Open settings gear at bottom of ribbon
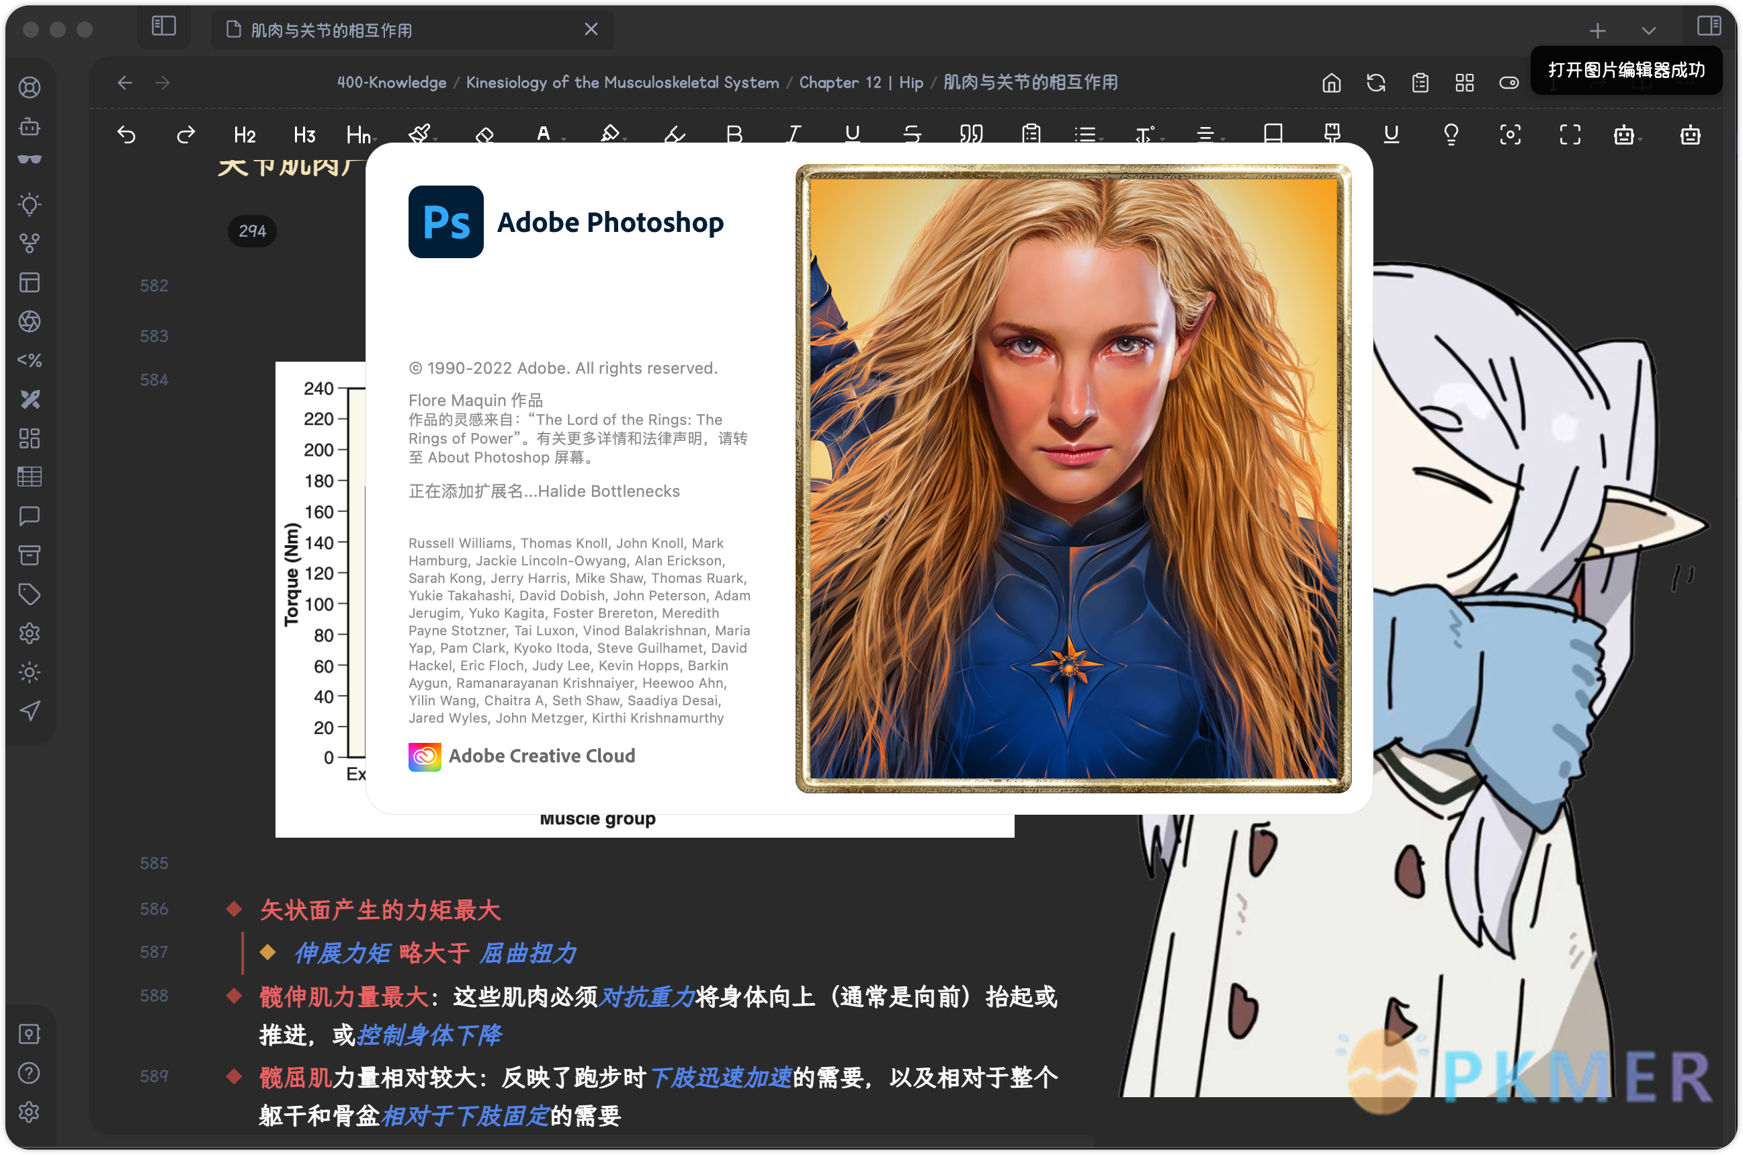This screenshot has height=1155, width=1743. coord(30,1112)
